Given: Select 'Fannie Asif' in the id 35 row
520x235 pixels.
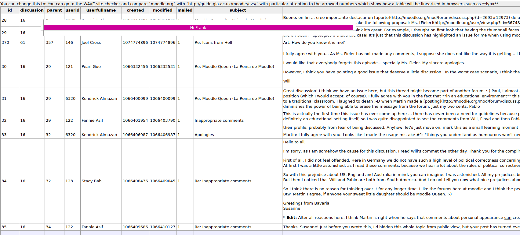Looking at the screenshot, I should (92, 227).
